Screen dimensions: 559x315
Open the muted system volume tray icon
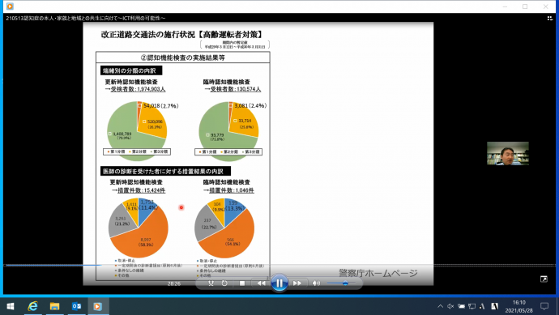point(450,306)
